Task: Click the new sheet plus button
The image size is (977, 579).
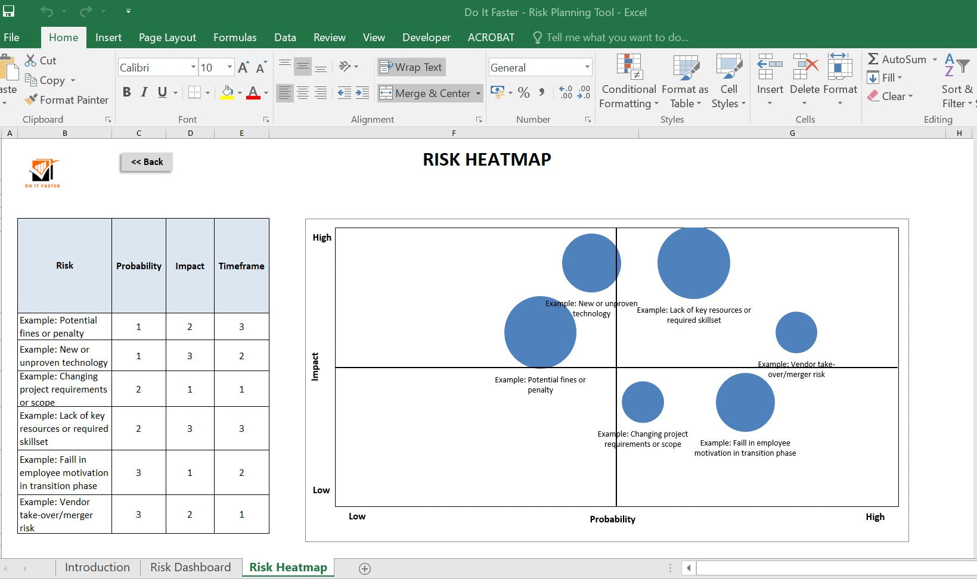Action: pos(363,568)
